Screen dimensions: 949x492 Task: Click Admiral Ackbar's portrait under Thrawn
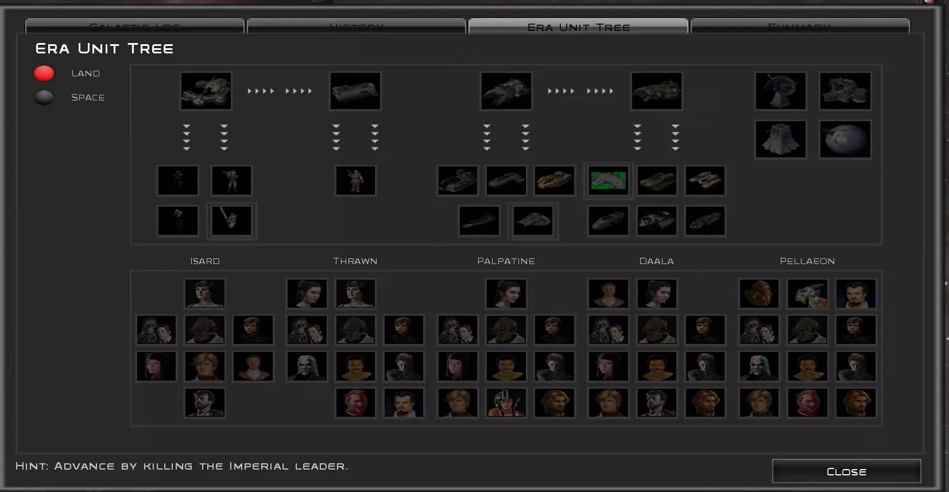pos(355,330)
